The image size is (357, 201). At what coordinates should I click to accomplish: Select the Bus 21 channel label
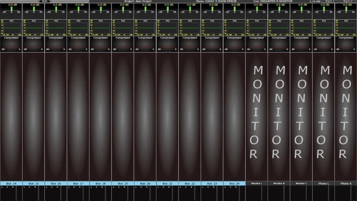pyautogui.click(x=167, y=183)
